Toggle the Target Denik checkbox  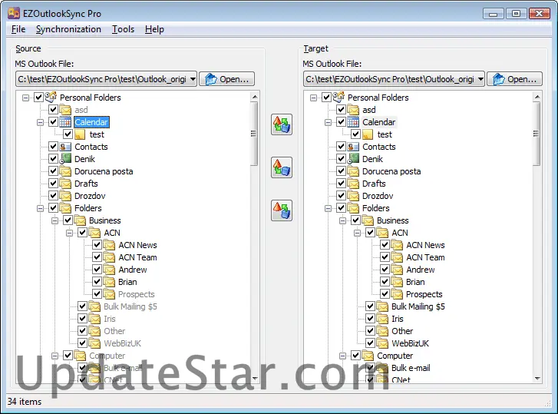pyautogui.click(x=341, y=158)
